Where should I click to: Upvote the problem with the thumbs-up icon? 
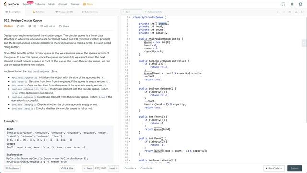18,26
